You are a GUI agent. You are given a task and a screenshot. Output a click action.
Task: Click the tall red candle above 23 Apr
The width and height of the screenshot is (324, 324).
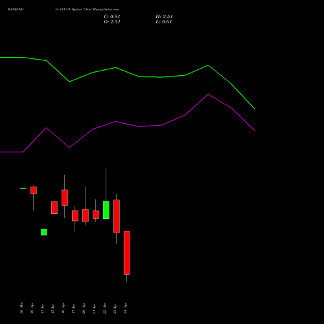[117, 216]
